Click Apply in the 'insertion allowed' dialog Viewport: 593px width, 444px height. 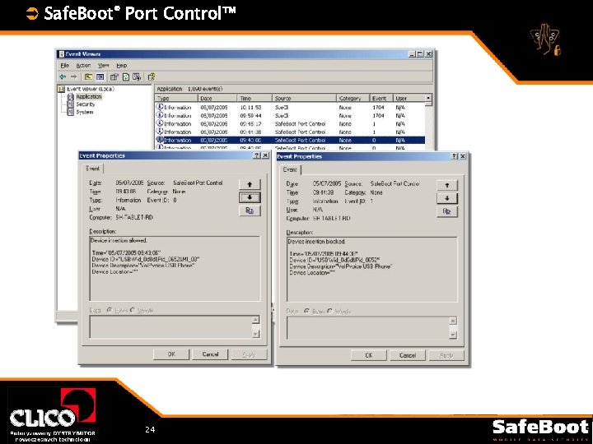pyautogui.click(x=249, y=354)
